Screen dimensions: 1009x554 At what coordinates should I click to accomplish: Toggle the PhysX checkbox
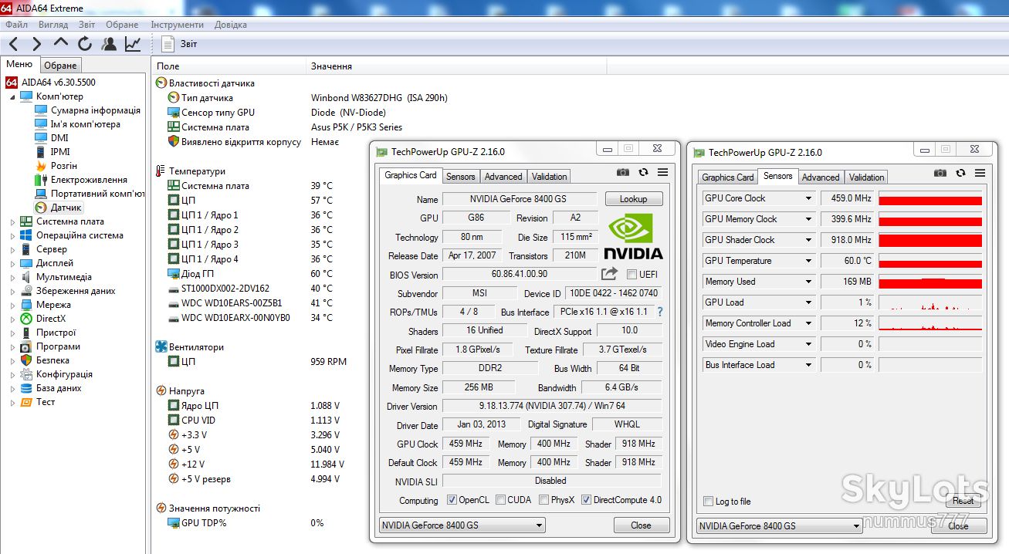pyautogui.click(x=543, y=500)
